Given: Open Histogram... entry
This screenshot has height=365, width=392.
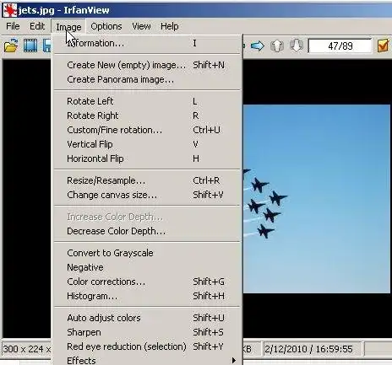Looking at the screenshot, I should tap(148, 296).
